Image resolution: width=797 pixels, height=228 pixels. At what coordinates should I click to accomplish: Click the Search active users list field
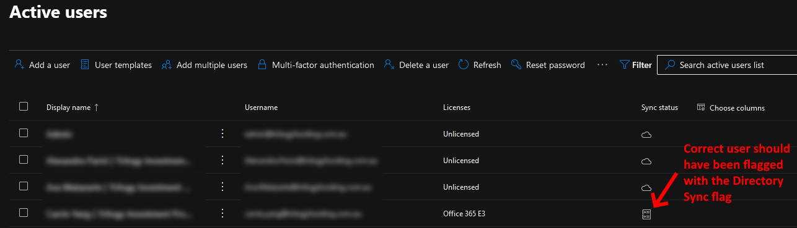(x=726, y=65)
